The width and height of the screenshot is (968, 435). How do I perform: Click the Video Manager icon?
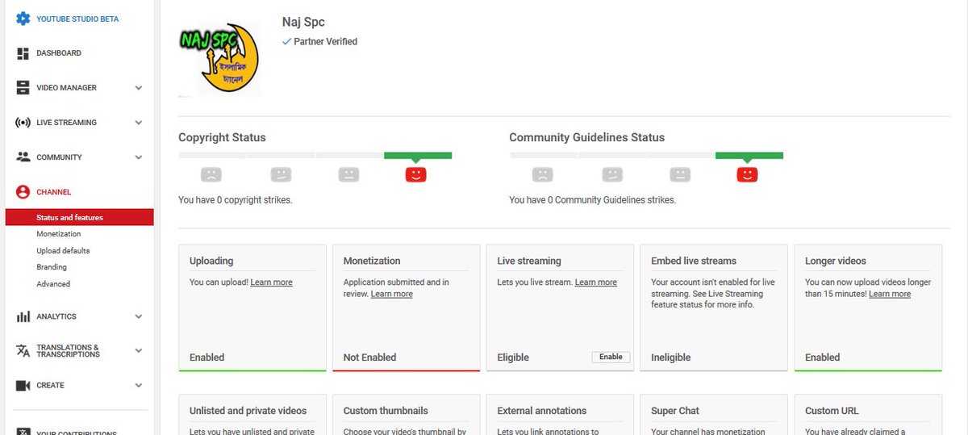point(23,88)
